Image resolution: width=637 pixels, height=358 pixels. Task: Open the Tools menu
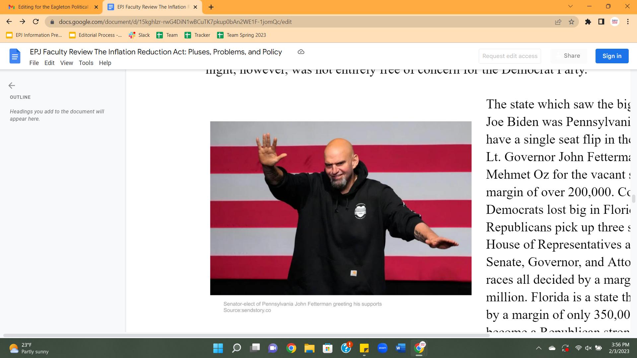pos(86,63)
